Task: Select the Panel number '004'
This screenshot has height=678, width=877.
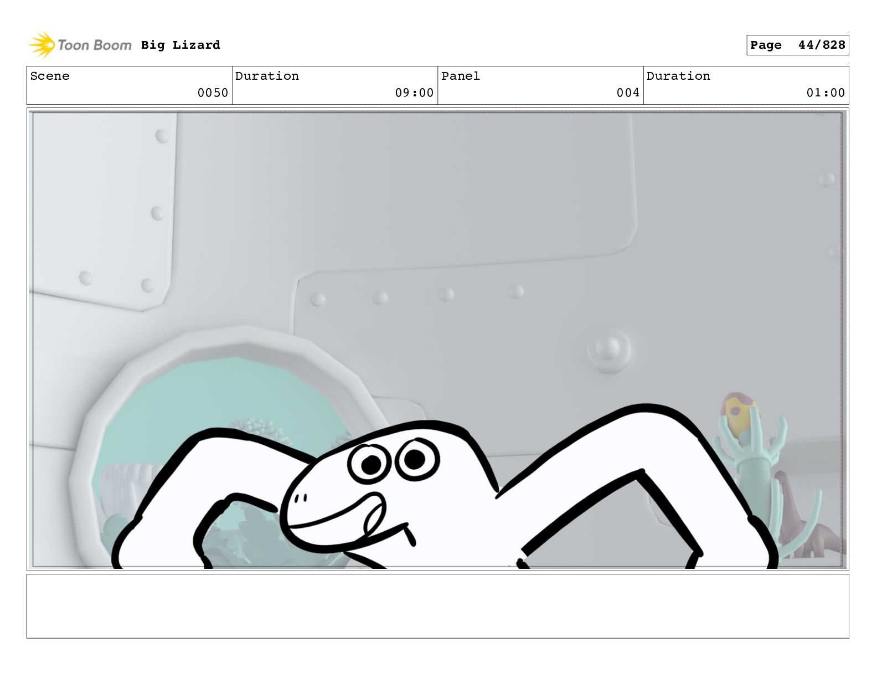Action: click(x=628, y=93)
